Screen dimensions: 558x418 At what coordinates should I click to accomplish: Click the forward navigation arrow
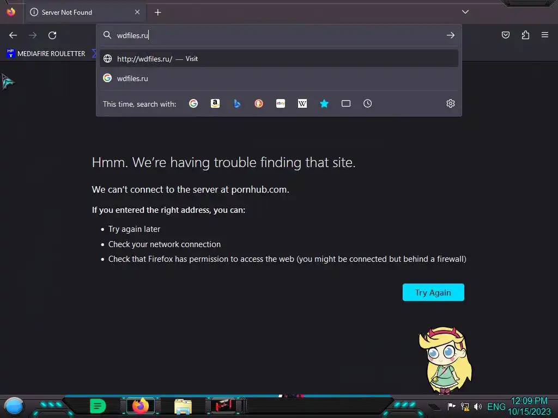click(x=33, y=35)
